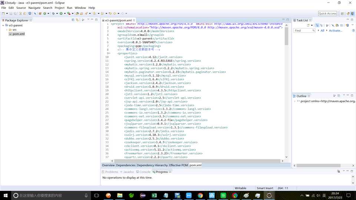356x200 pixels.
Task: Open the Windows Start button
Action: [6, 195]
